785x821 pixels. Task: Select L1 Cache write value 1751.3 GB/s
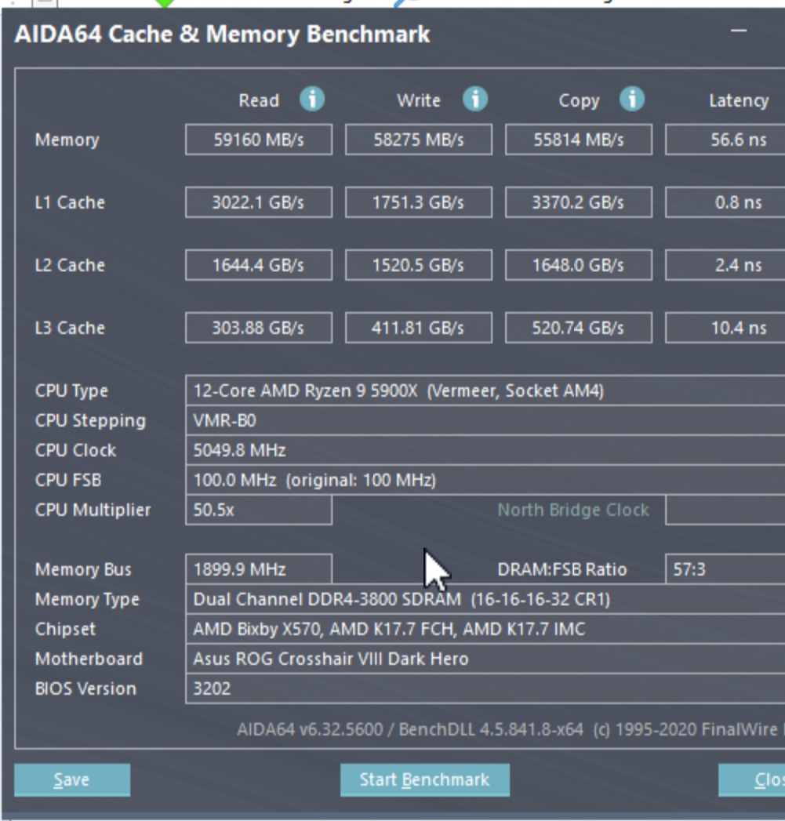coord(419,202)
